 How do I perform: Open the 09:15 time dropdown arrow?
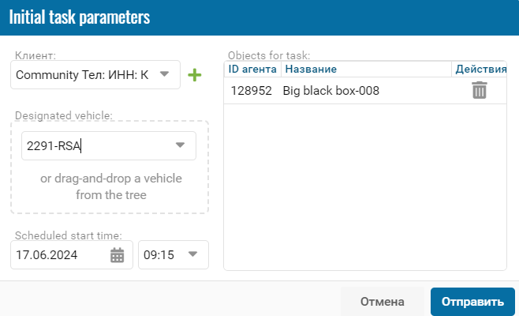[x=192, y=254]
